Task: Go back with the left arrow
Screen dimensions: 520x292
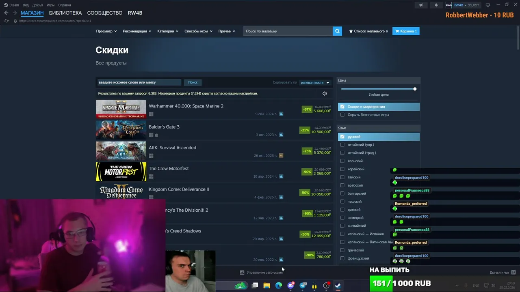Action: click(6, 13)
